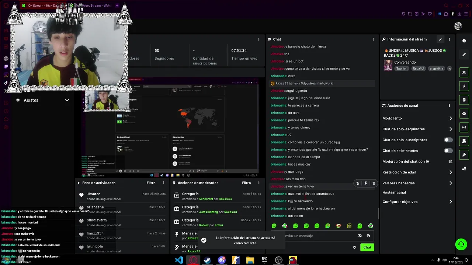
Task: Open the Roblox category link in moderator actions
Action: click(204, 225)
